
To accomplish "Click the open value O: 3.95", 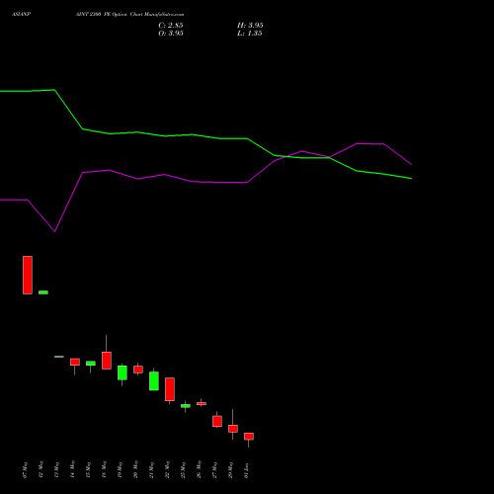I will 171,34.
